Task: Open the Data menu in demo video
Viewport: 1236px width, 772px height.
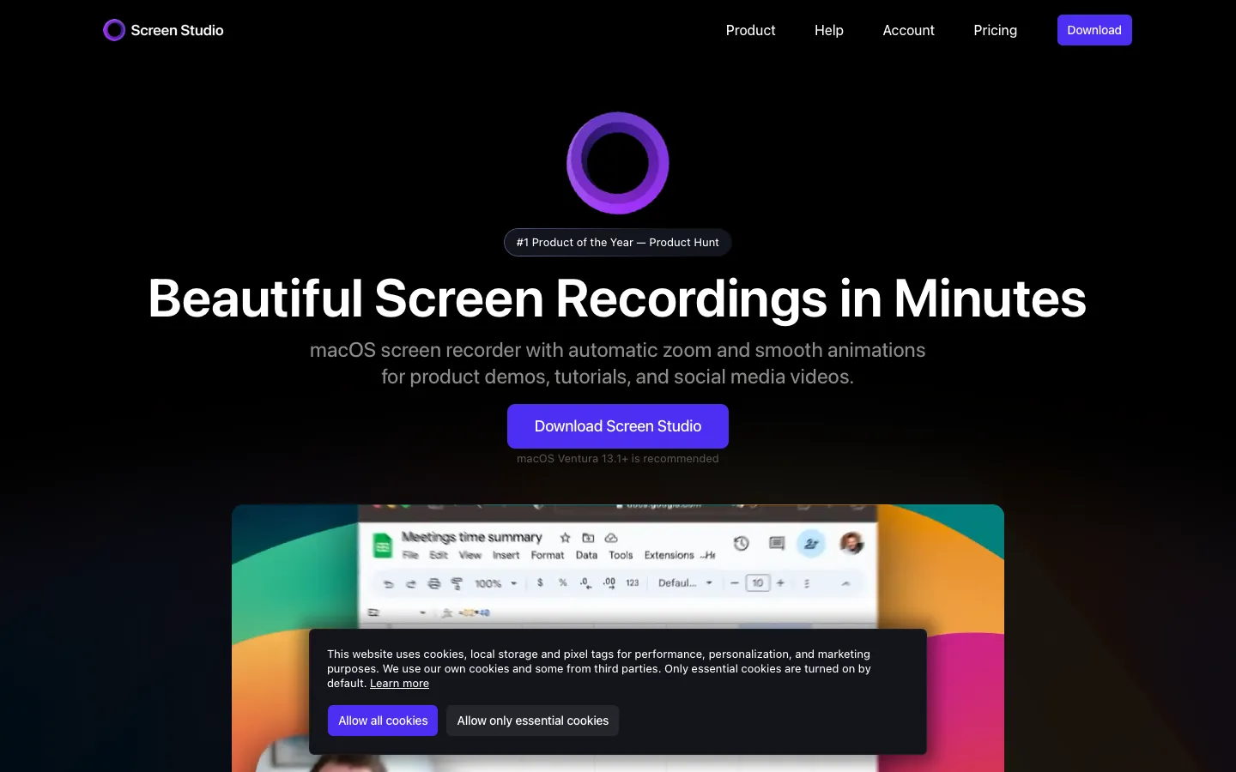Action: tap(586, 555)
